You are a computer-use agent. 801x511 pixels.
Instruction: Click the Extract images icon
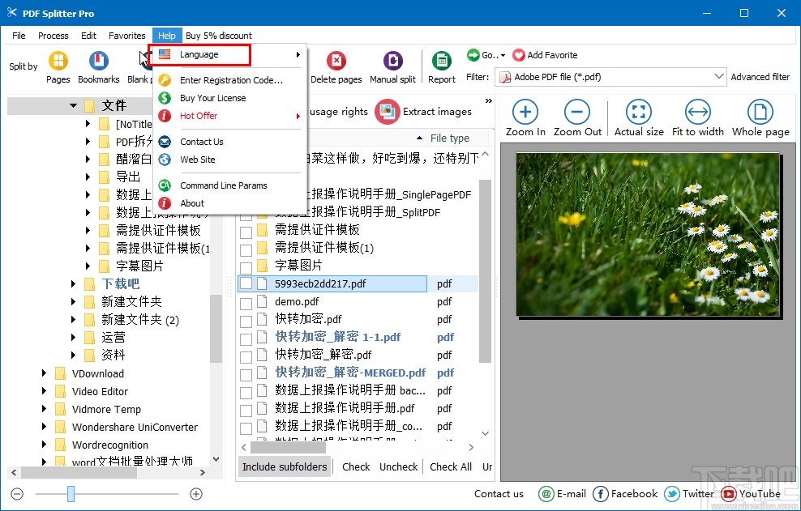coord(388,111)
